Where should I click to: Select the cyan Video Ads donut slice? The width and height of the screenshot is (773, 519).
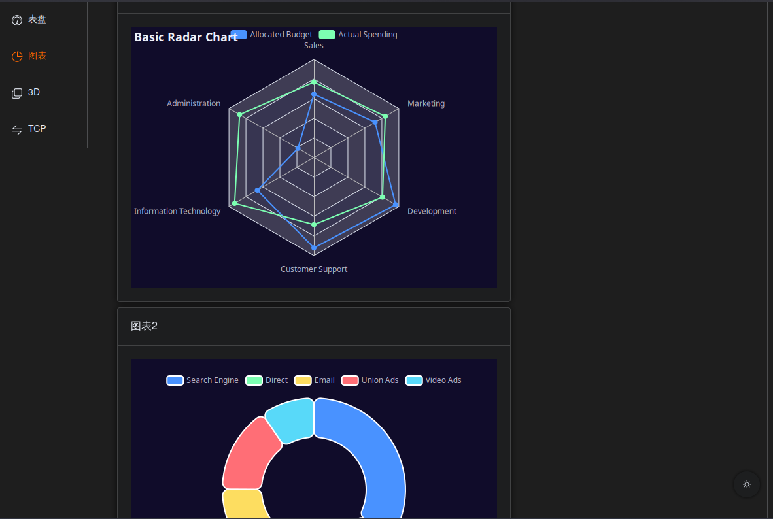pyautogui.click(x=292, y=419)
